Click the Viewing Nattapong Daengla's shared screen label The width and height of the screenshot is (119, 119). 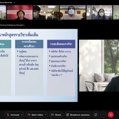[x=13, y=25]
